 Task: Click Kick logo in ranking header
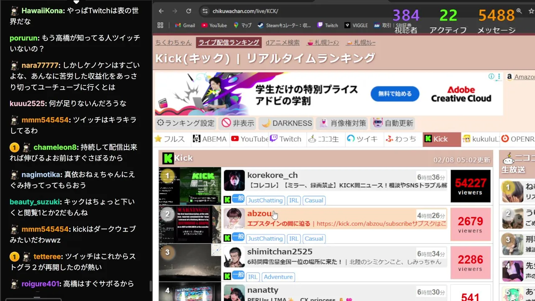coord(168,158)
